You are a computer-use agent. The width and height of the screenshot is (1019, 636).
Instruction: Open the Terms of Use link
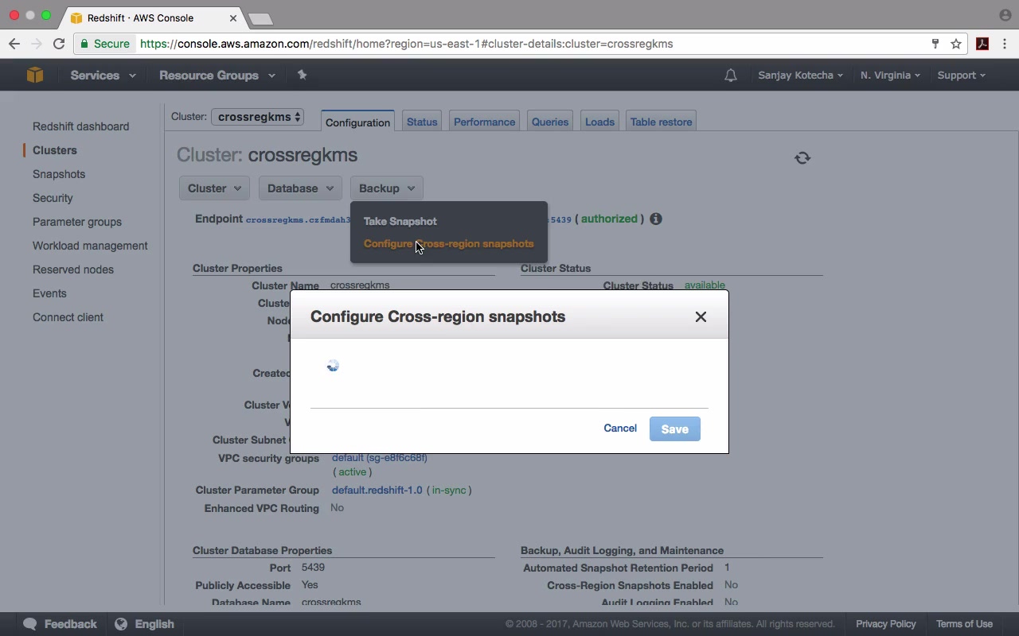(x=964, y=624)
